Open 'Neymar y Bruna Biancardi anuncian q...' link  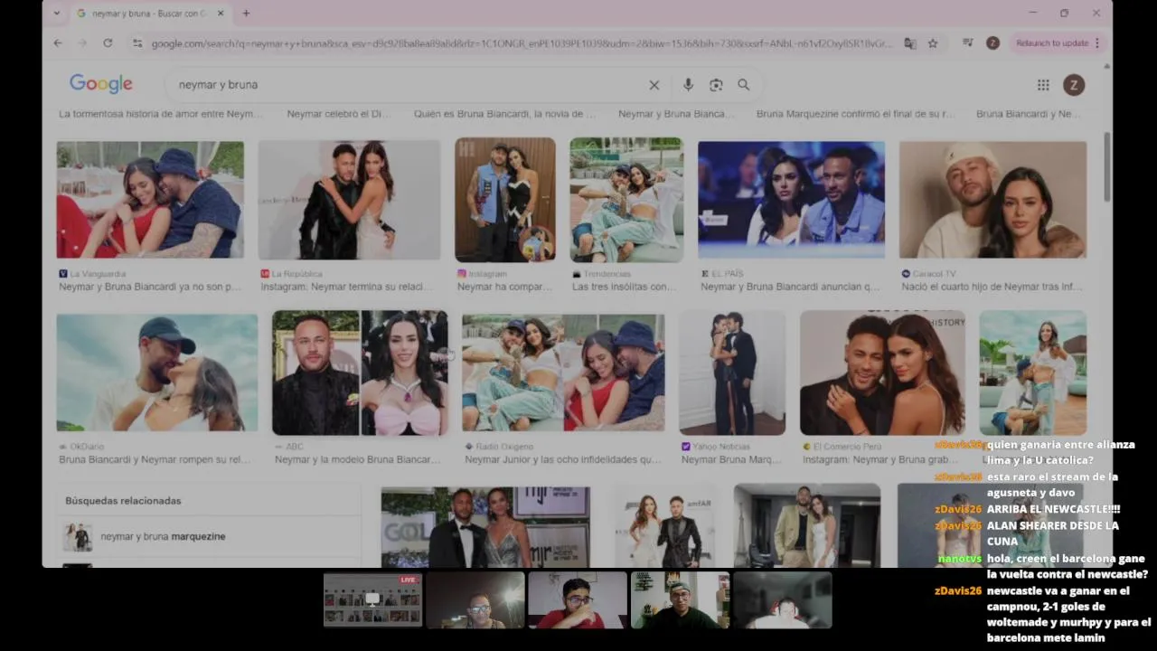click(x=790, y=287)
